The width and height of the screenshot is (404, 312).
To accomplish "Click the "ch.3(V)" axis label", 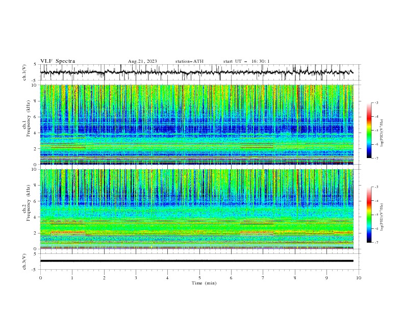I will point(24,262).
